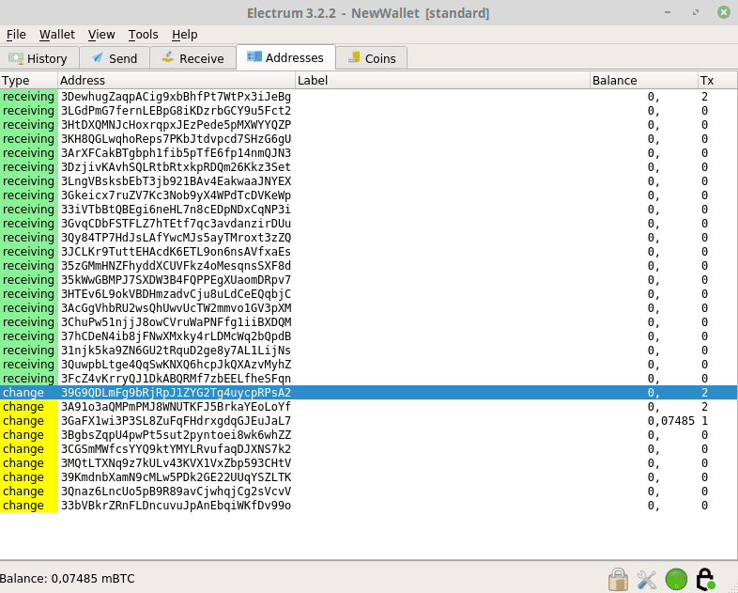Select address 3GvqCDbFSTFLZ7hTEtf7qc3avdanzirDUu

(176, 224)
